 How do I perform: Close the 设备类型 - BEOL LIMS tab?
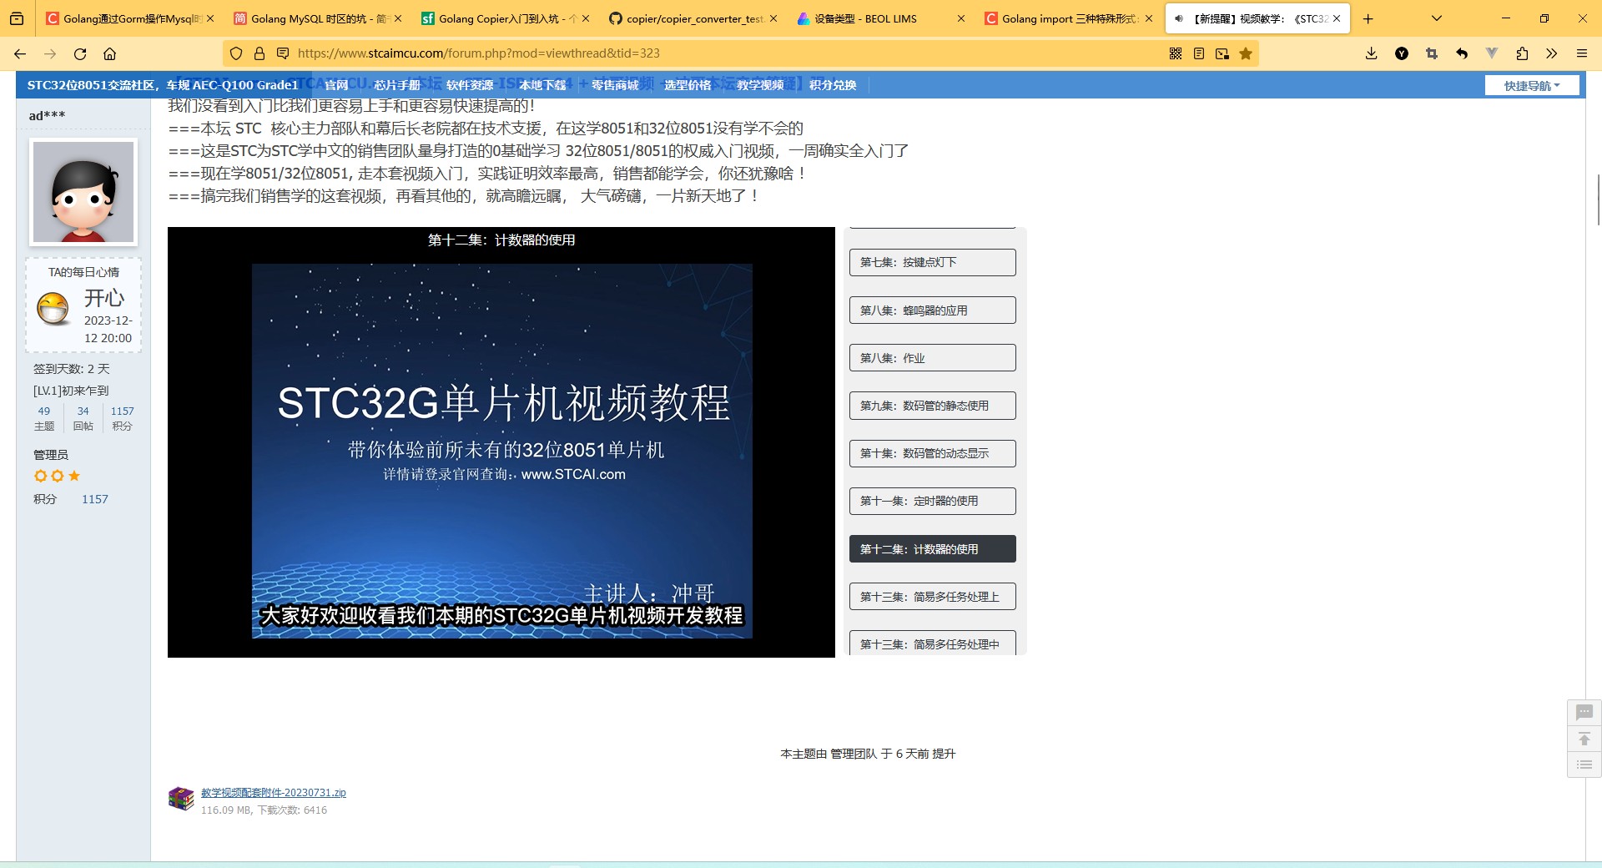tap(961, 18)
